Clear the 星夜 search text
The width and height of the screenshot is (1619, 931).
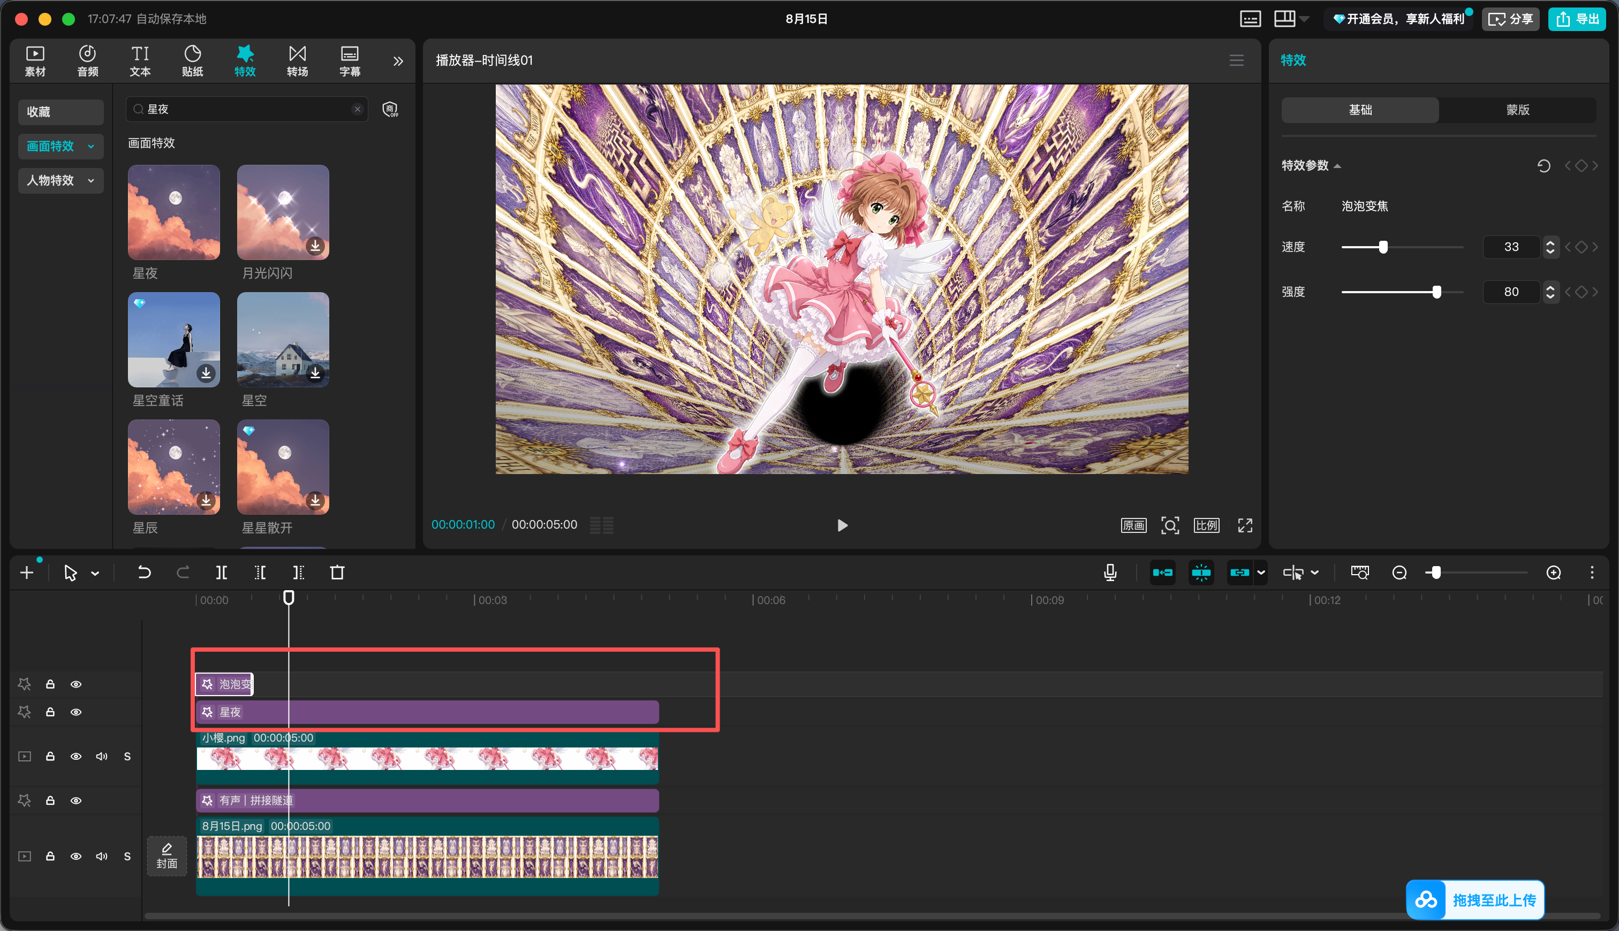(358, 109)
